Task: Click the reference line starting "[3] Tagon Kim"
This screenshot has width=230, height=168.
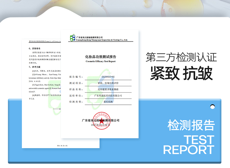Action: tap(47, 85)
